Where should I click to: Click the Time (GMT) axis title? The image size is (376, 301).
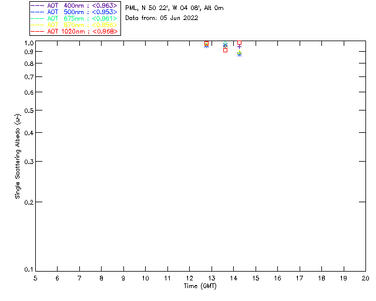200,286
